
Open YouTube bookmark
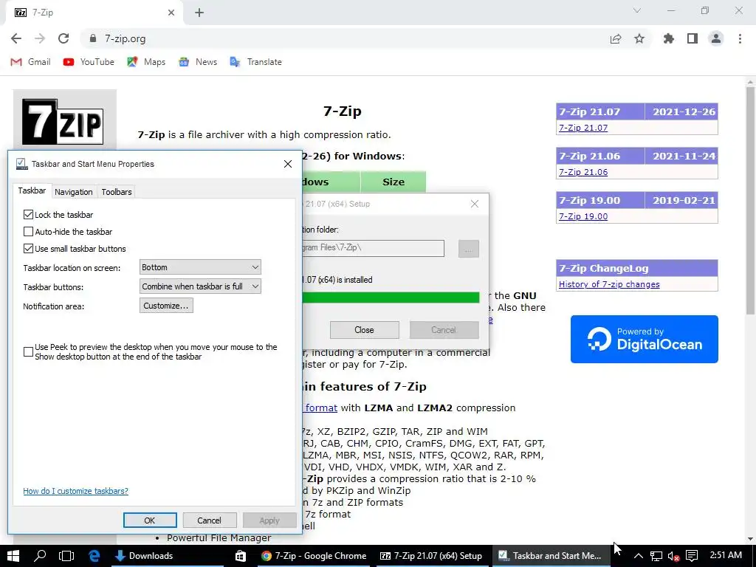[x=89, y=62]
